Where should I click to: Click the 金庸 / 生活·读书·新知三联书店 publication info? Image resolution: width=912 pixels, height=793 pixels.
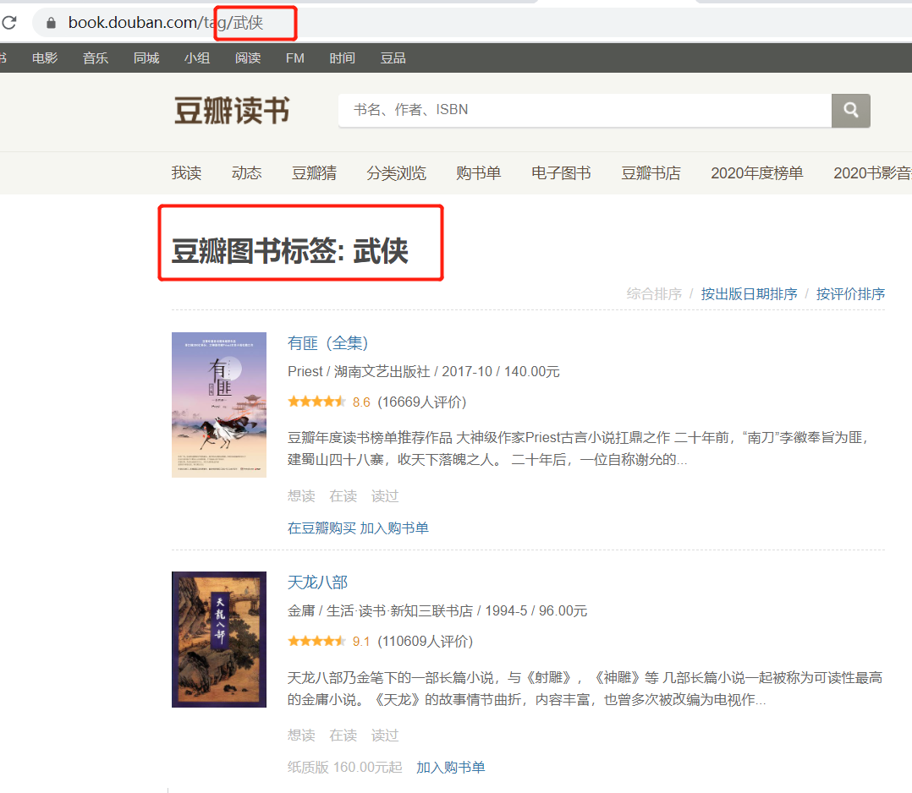(x=437, y=611)
